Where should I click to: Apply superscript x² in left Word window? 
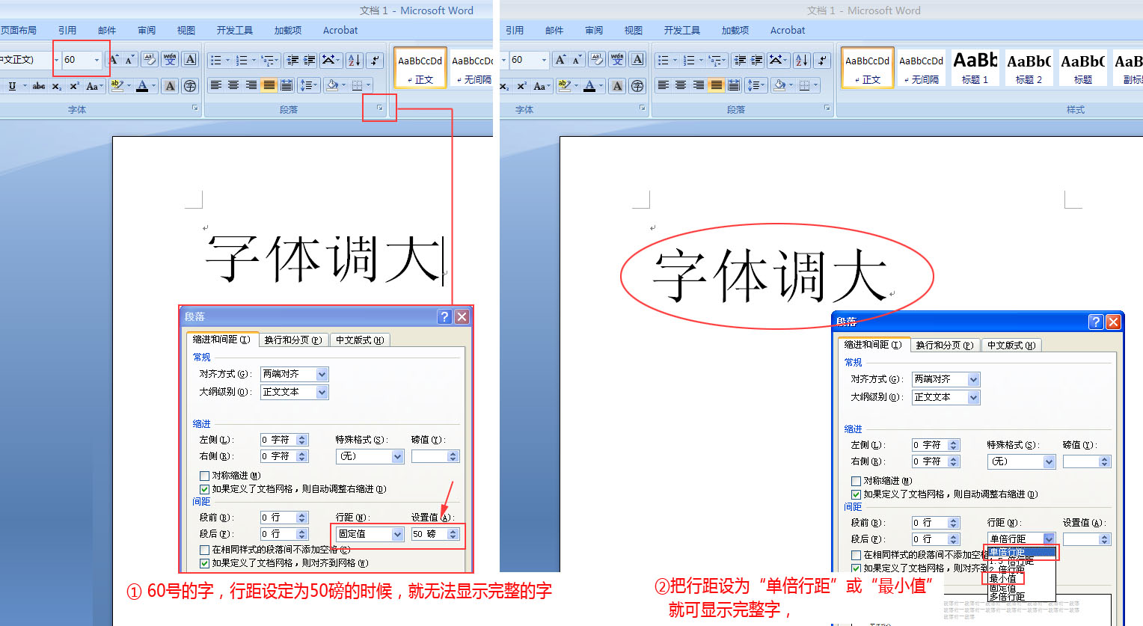74,86
